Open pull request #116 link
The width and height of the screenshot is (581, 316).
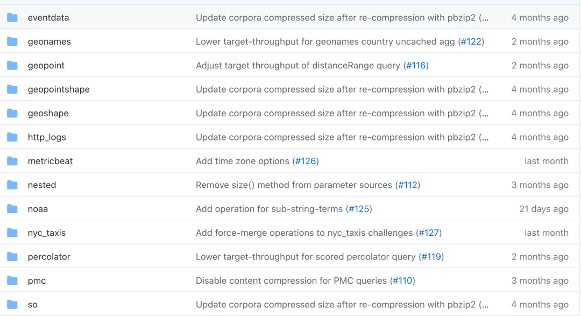416,66
